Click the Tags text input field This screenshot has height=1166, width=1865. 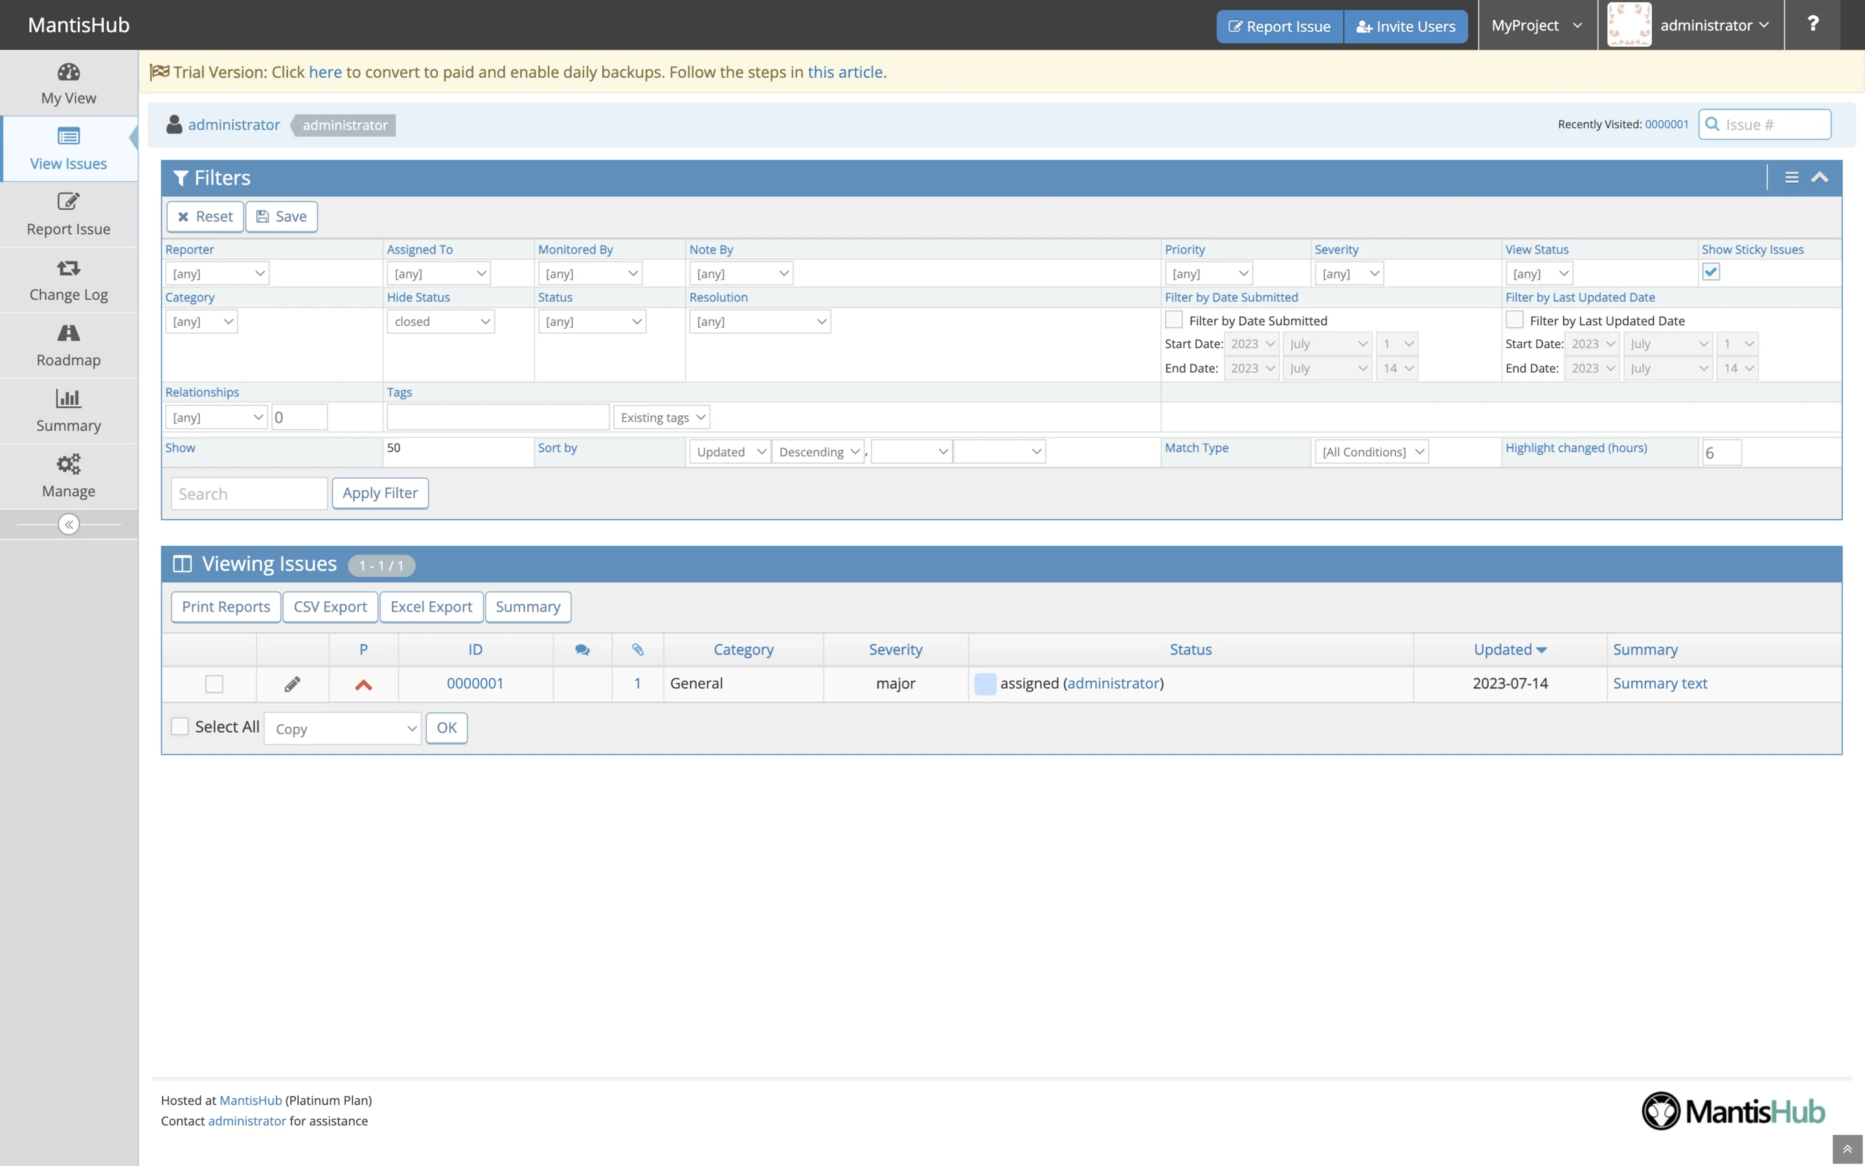(x=498, y=417)
